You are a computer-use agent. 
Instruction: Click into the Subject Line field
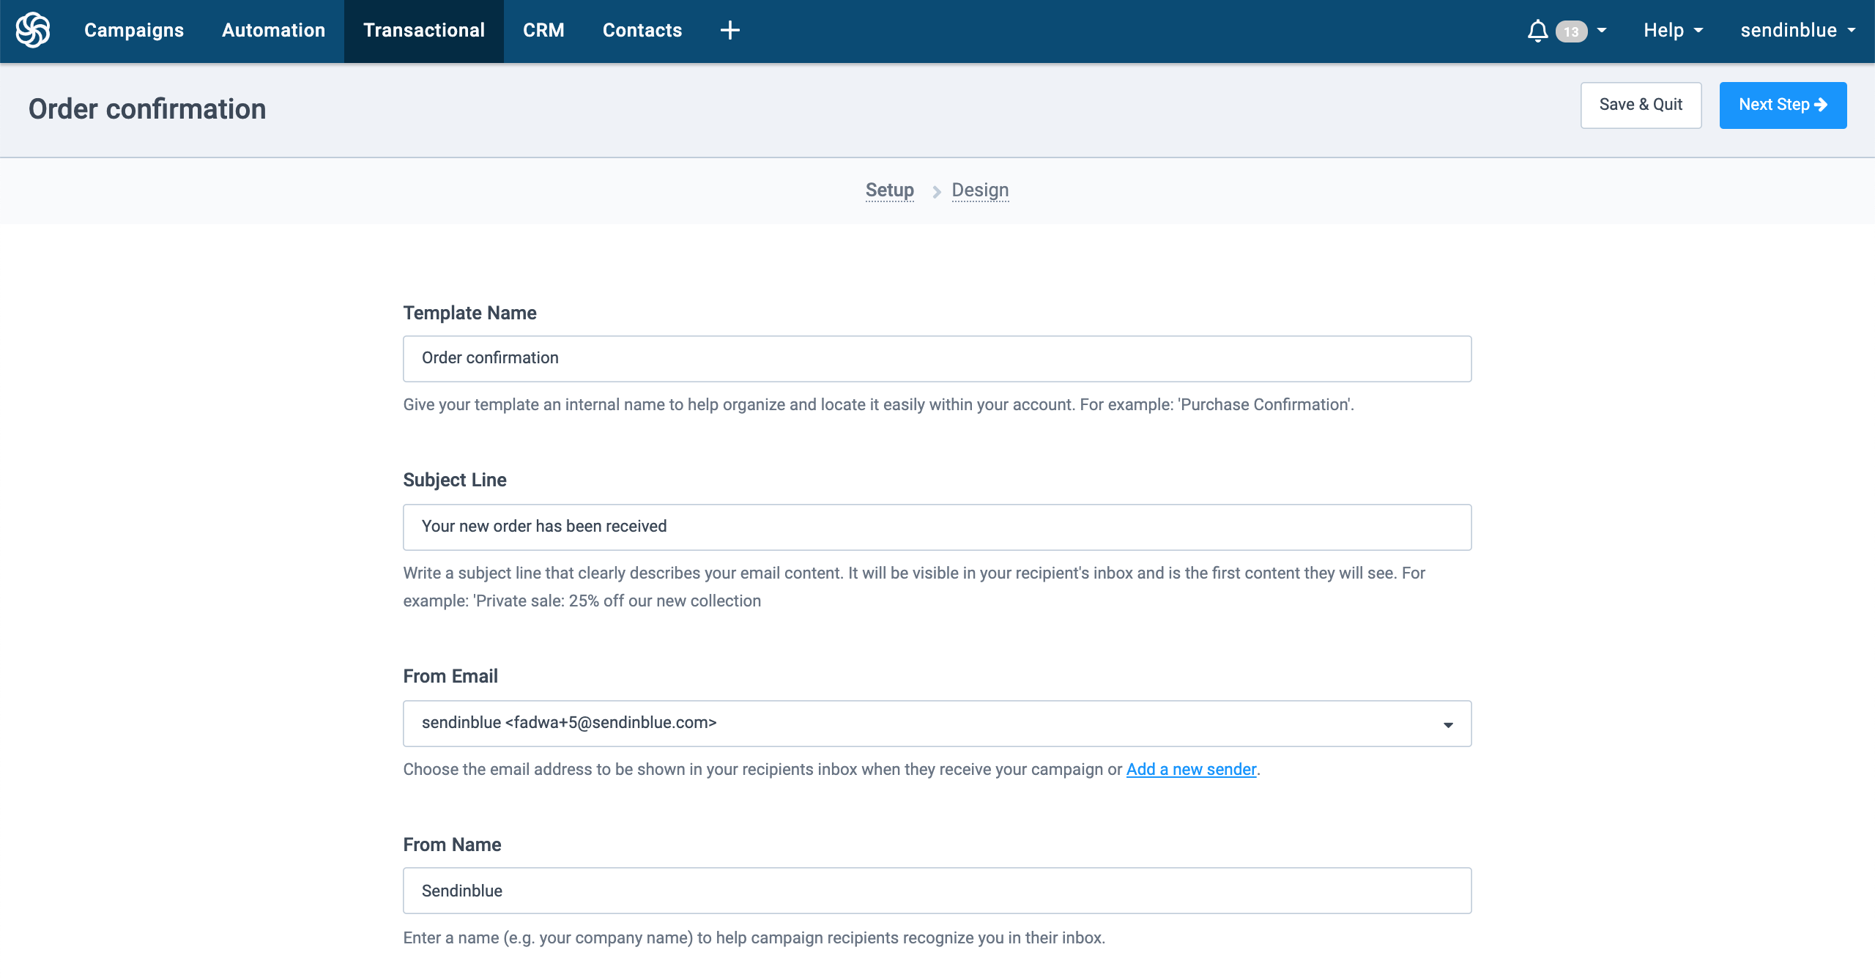937,527
